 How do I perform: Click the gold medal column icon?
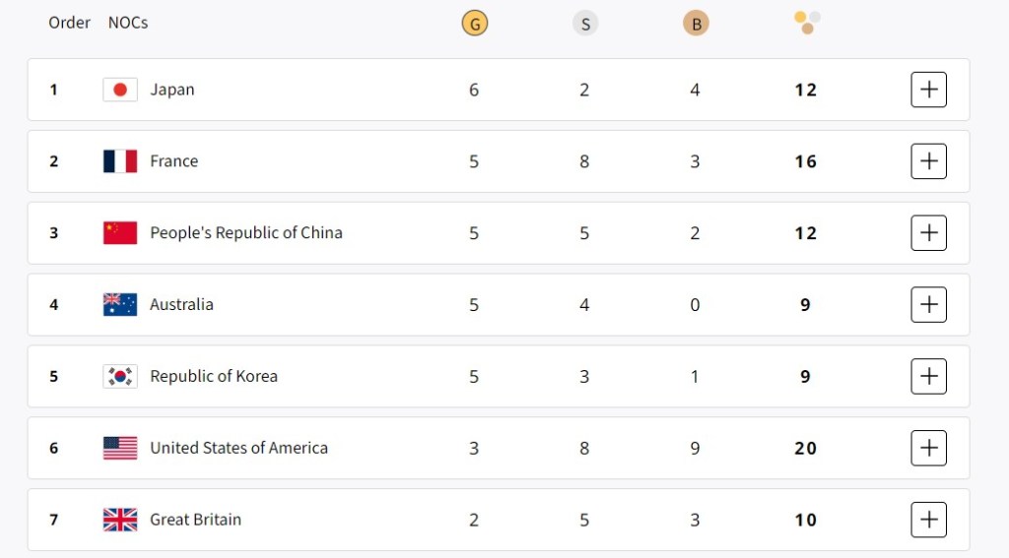pos(474,24)
